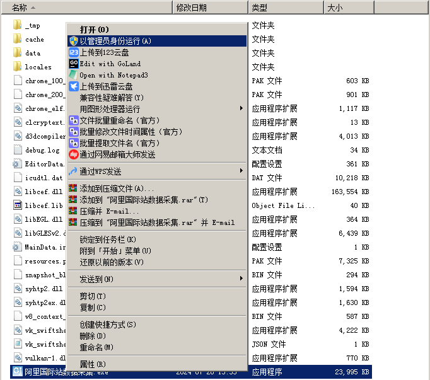The width and height of the screenshot is (430, 380).
Task: Click the Object File Li... type cell
Action: click(283, 205)
